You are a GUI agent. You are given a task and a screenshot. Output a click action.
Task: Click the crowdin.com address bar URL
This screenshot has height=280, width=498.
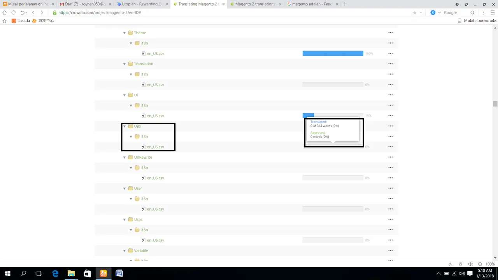pos(100,12)
